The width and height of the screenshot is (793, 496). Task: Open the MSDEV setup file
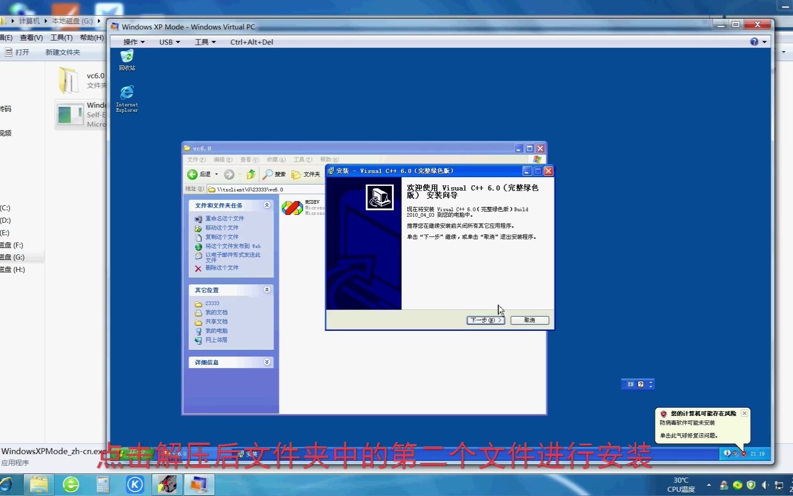pyautogui.click(x=293, y=208)
